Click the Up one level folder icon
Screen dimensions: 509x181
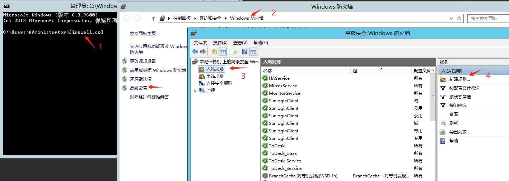pos(214,52)
